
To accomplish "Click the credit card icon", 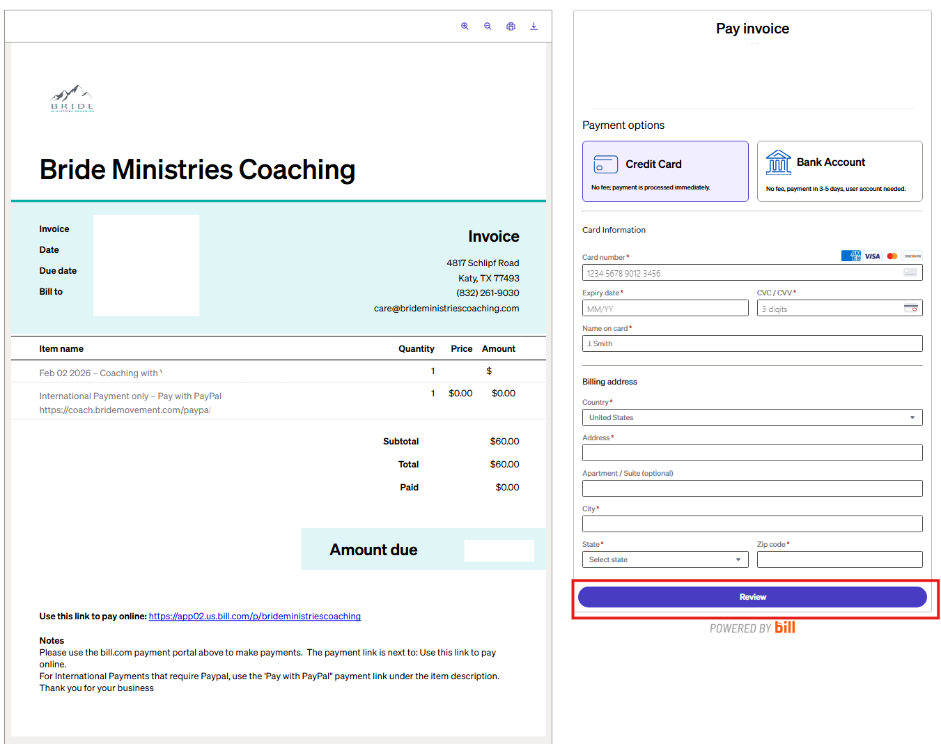I will [605, 164].
